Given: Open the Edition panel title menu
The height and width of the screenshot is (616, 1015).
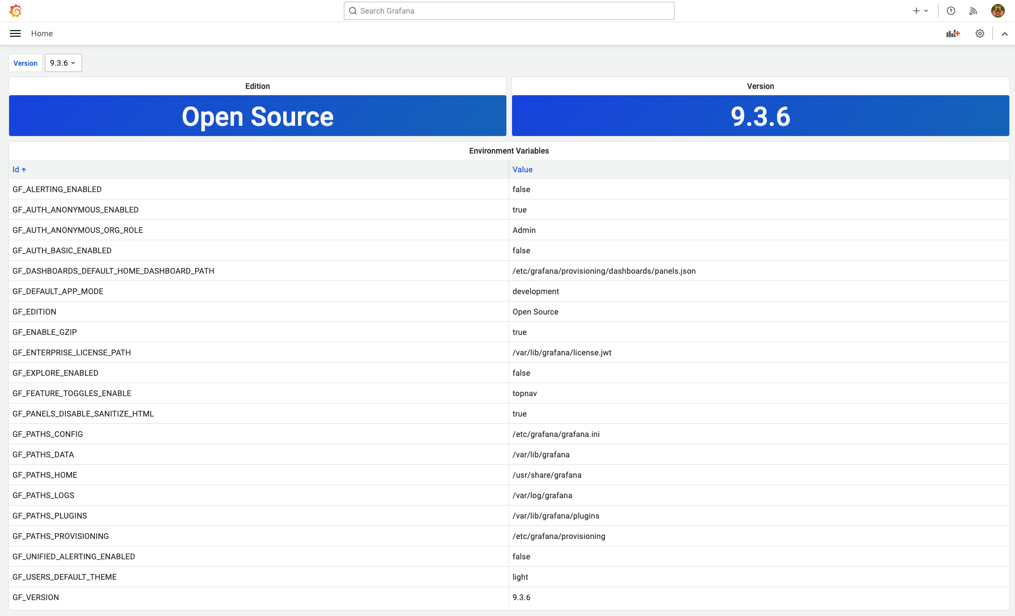Looking at the screenshot, I should click(258, 86).
